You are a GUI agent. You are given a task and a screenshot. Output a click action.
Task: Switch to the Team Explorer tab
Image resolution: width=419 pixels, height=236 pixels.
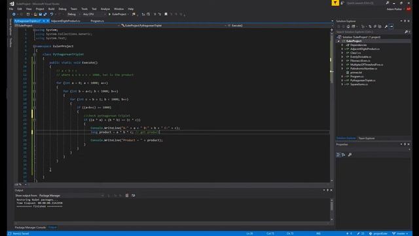tap(367, 138)
